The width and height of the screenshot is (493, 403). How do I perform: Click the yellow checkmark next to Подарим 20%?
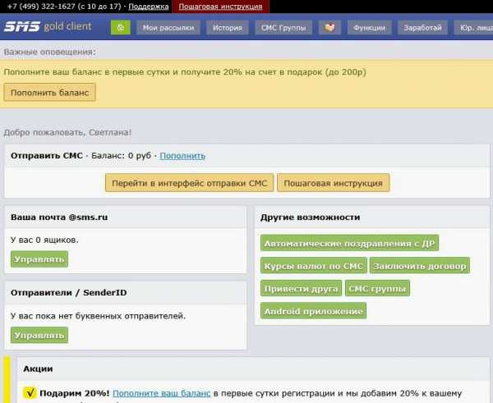30,393
